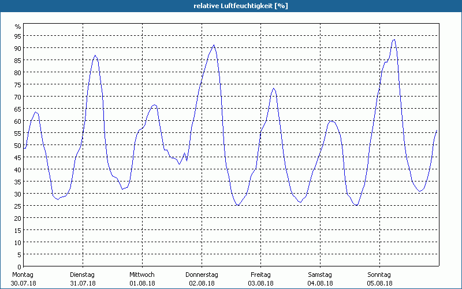The height and width of the screenshot is (289, 462).
Task: Select the Montag day label
Action: (23, 275)
